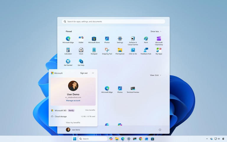Show hidden system tray icons
The image size is (227, 142).
pyautogui.click(x=207, y=139)
